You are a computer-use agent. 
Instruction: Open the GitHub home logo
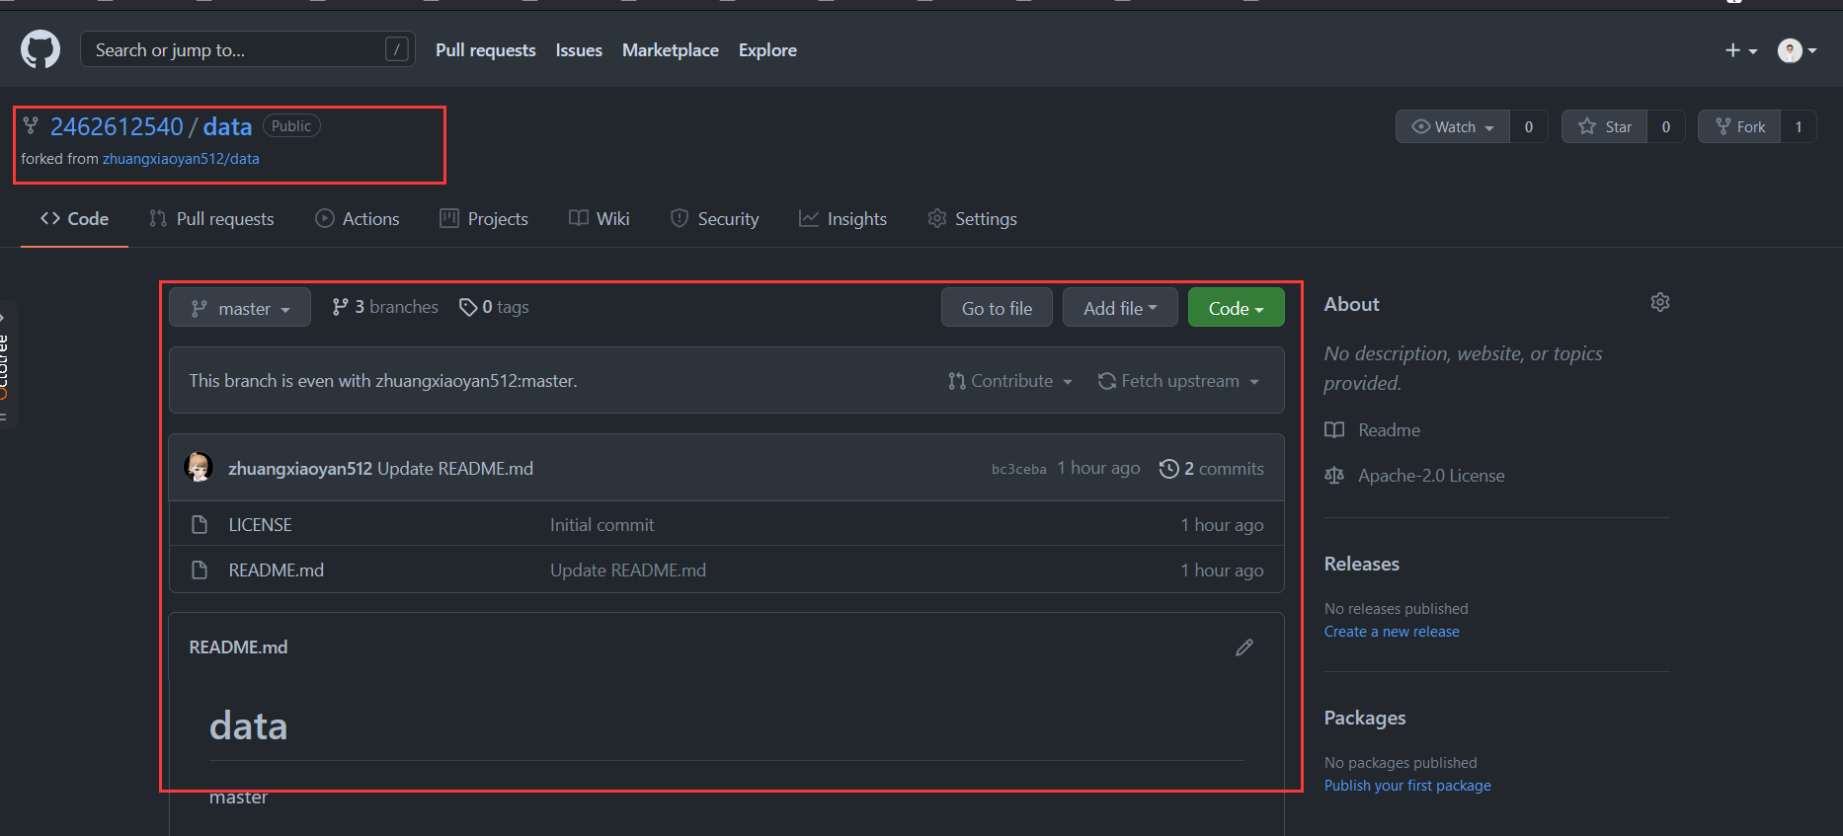click(x=40, y=49)
